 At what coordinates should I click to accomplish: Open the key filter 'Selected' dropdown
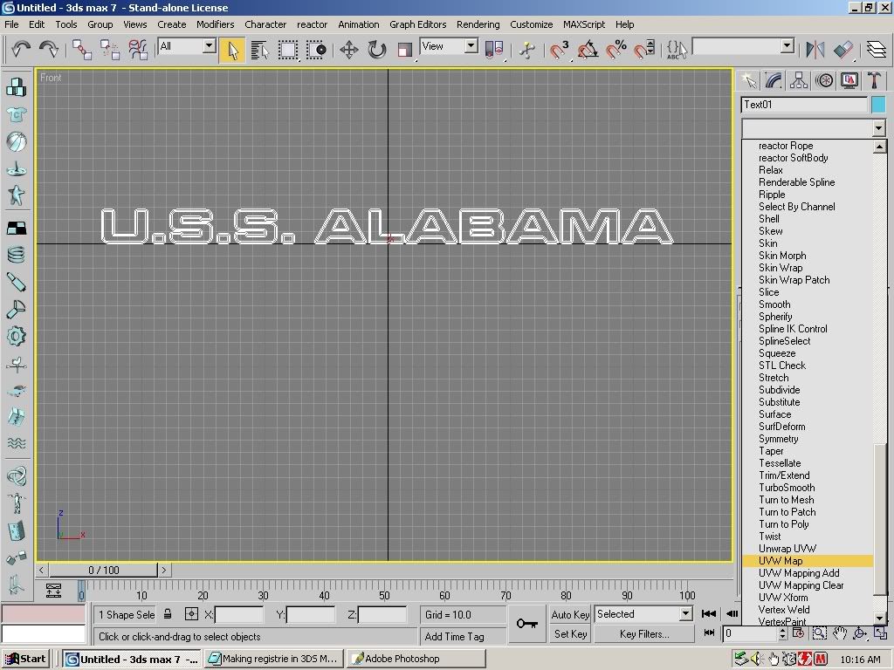[x=686, y=614]
